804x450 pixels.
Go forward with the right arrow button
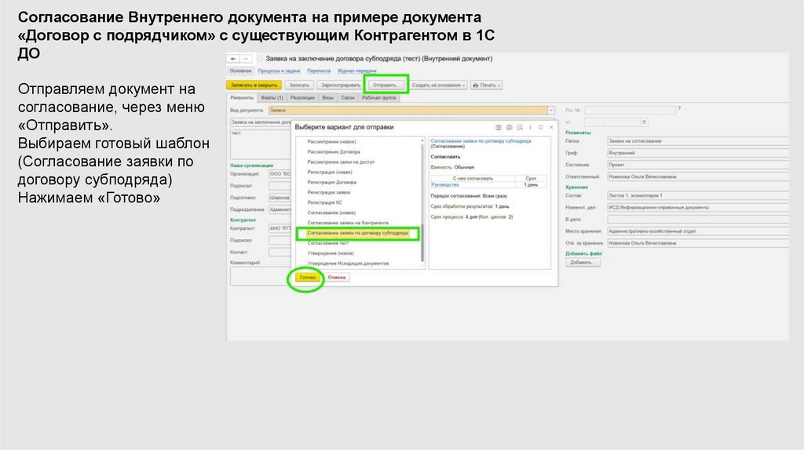[x=246, y=59]
